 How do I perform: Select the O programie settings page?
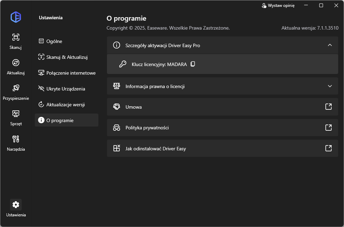[66, 120]
